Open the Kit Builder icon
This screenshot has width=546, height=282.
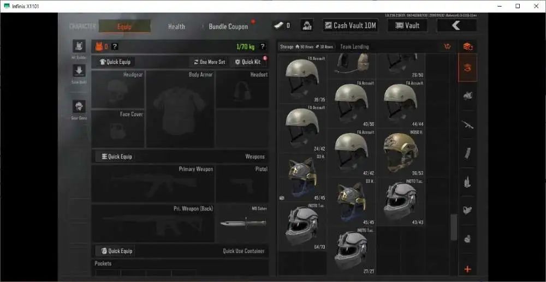[79, 46]
